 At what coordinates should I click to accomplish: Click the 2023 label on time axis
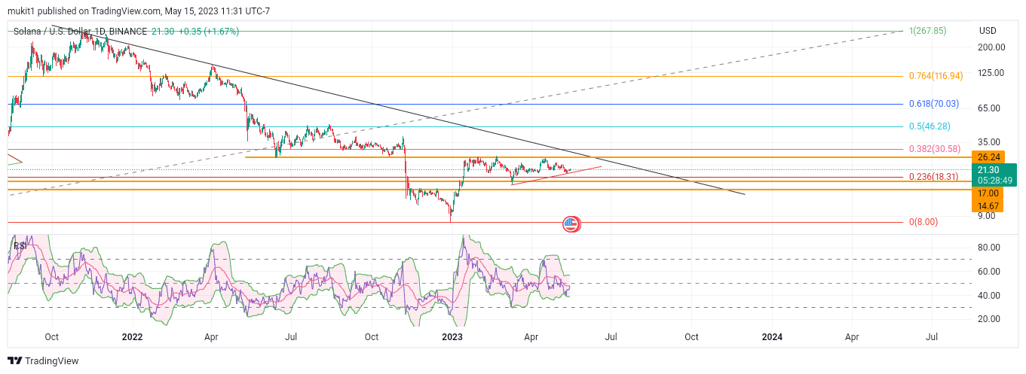[x=452, y=337]
